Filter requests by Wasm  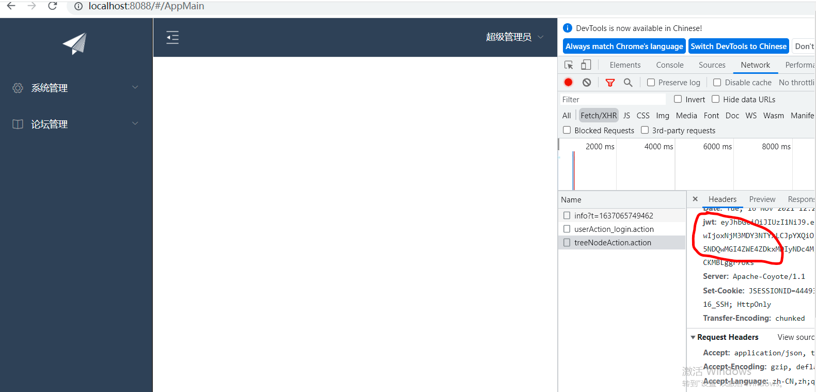(x=774, y=116)
